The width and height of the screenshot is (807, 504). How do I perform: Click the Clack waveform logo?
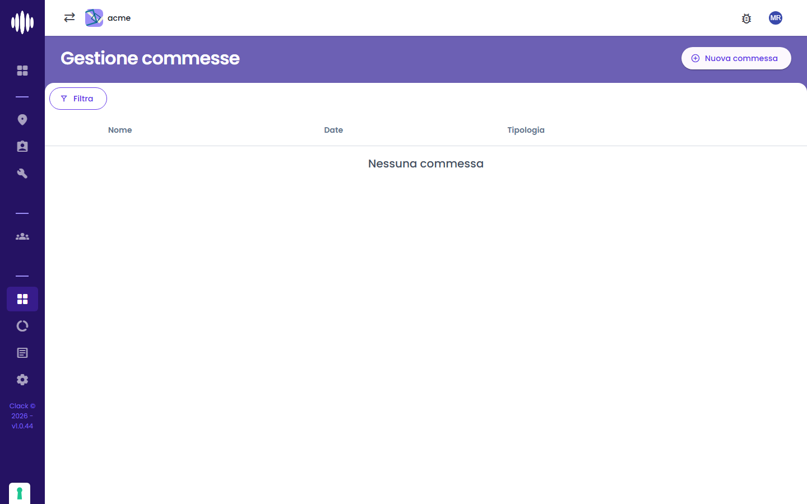click(22, 22)
